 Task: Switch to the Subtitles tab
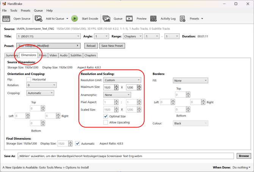(76, 55)
